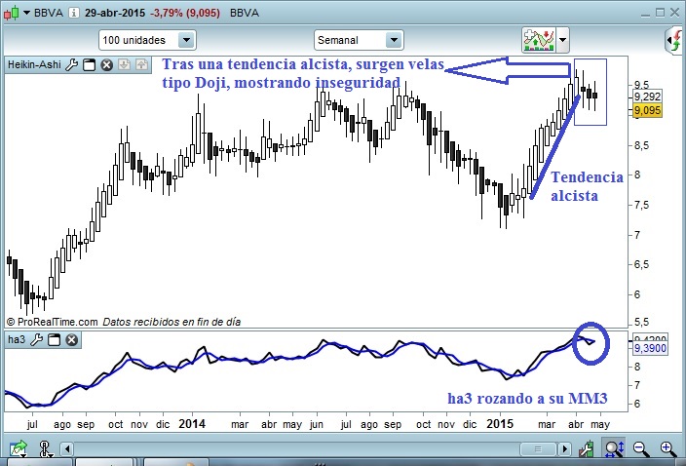Open the 100 unidades dropdown

coord(186,40)
